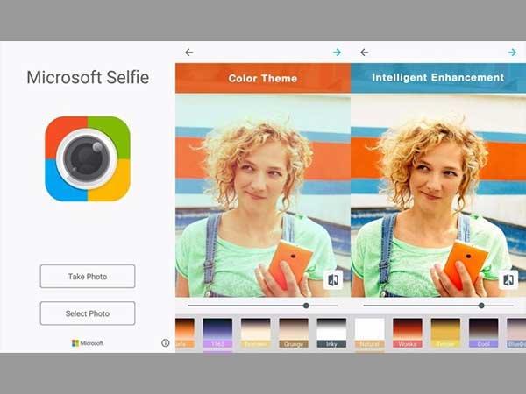Go back using the Color Theme panel's arrow
Image resolution: width=526 pixels, height=394 pixels.
[188, 53]
